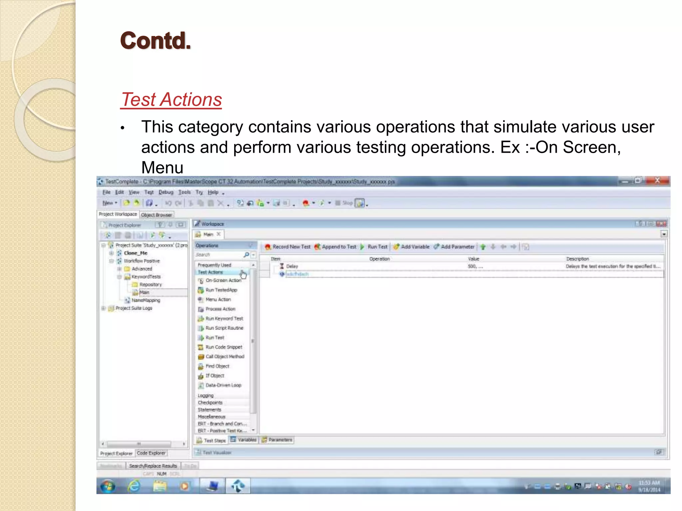Switch to the Object Browser tab
The image size is (682, 511).
(157, 215)
